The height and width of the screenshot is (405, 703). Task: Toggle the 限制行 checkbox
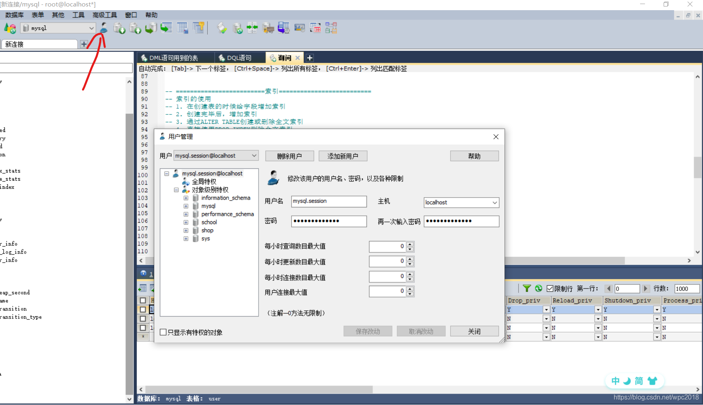point(550,289)
